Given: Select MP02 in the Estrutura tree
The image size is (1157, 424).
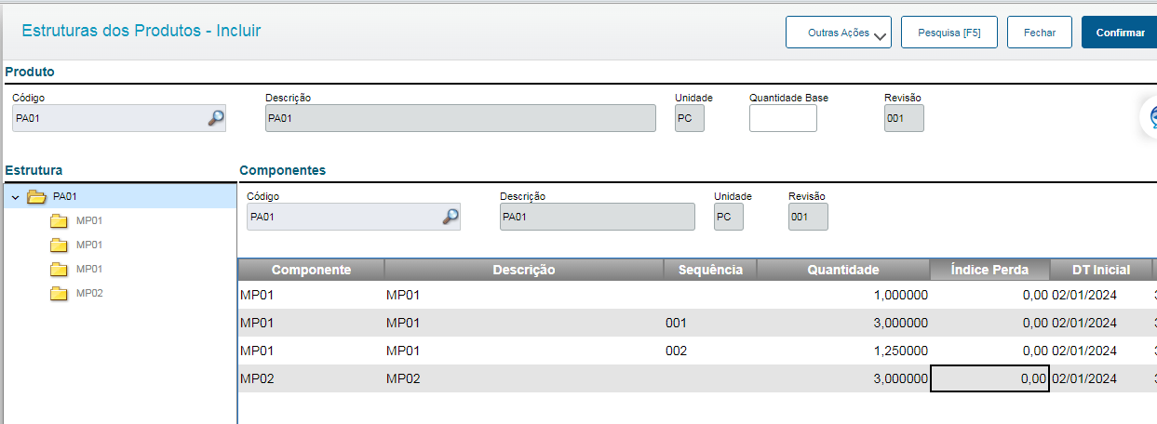Looking at the screenshot, I should tap(89, 293).
